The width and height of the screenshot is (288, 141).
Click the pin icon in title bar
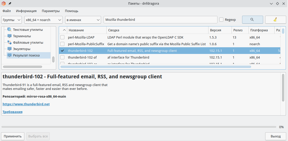[x=10, y=4]
